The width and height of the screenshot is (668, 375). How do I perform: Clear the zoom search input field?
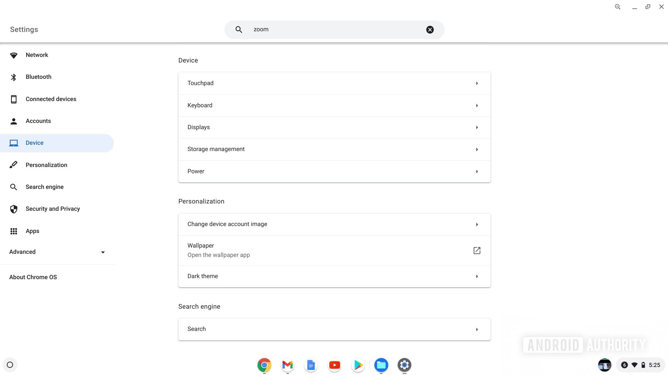430,29
